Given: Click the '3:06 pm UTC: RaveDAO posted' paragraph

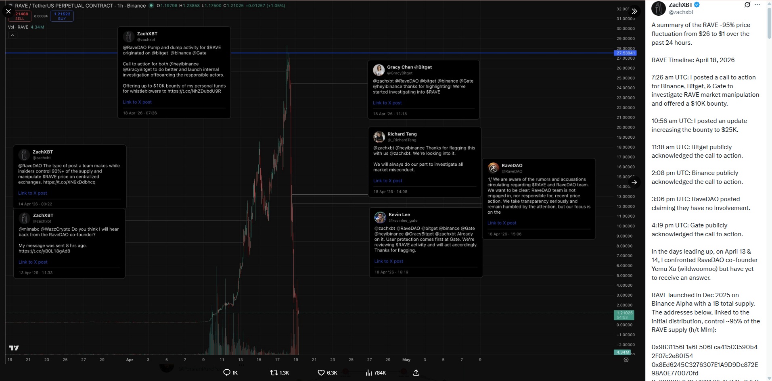Looking at the screenshot, I should point(701,204).
